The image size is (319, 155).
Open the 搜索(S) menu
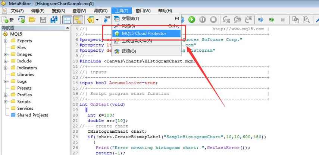(58, 11)
